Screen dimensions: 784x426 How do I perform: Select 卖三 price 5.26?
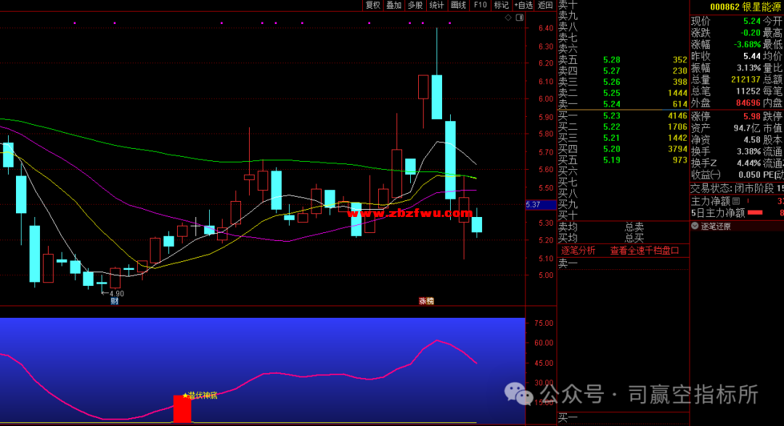click(x=611, y=82)
